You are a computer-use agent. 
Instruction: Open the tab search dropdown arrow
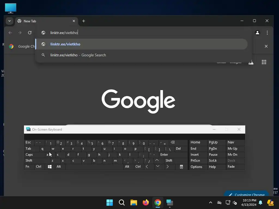(x=10, y=21)
